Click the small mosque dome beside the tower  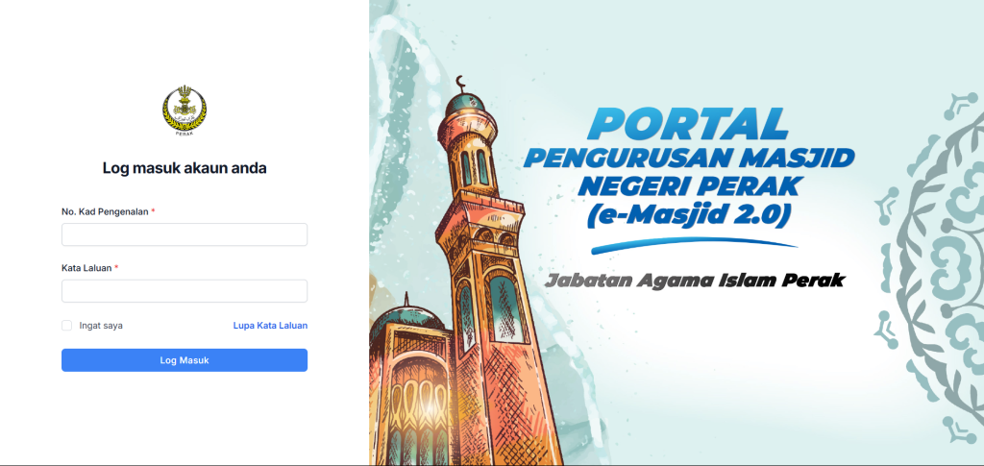[405, 319]
